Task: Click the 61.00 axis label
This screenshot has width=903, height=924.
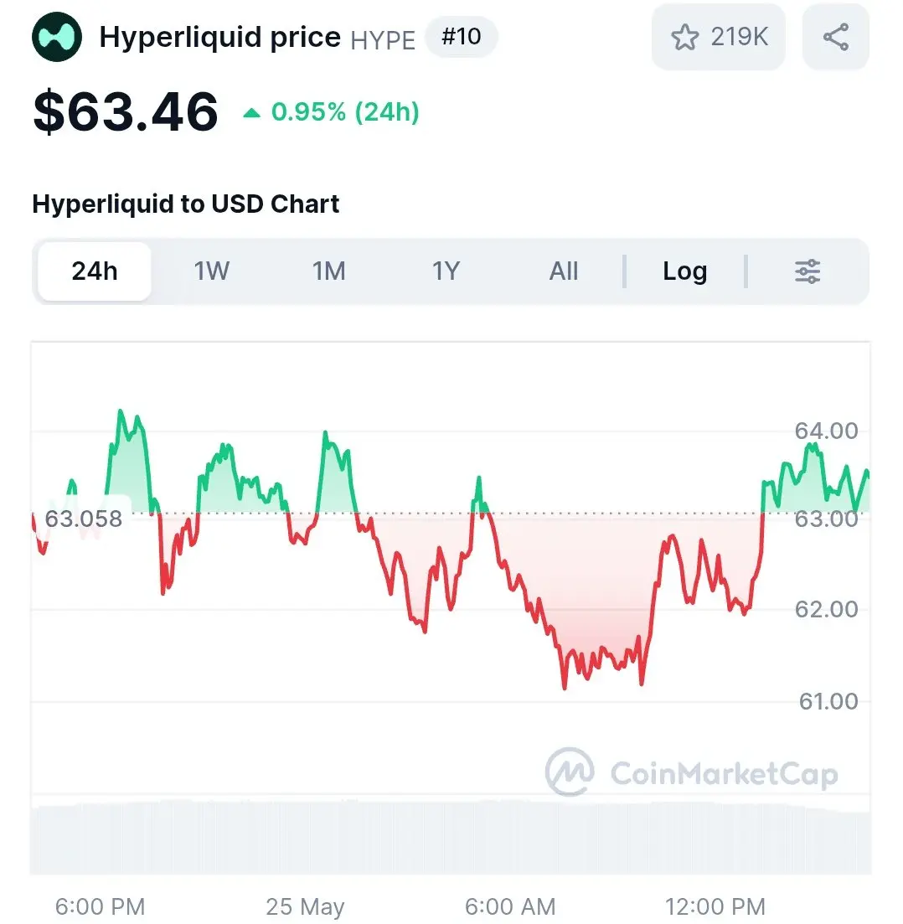Action: tap(828, 701)
